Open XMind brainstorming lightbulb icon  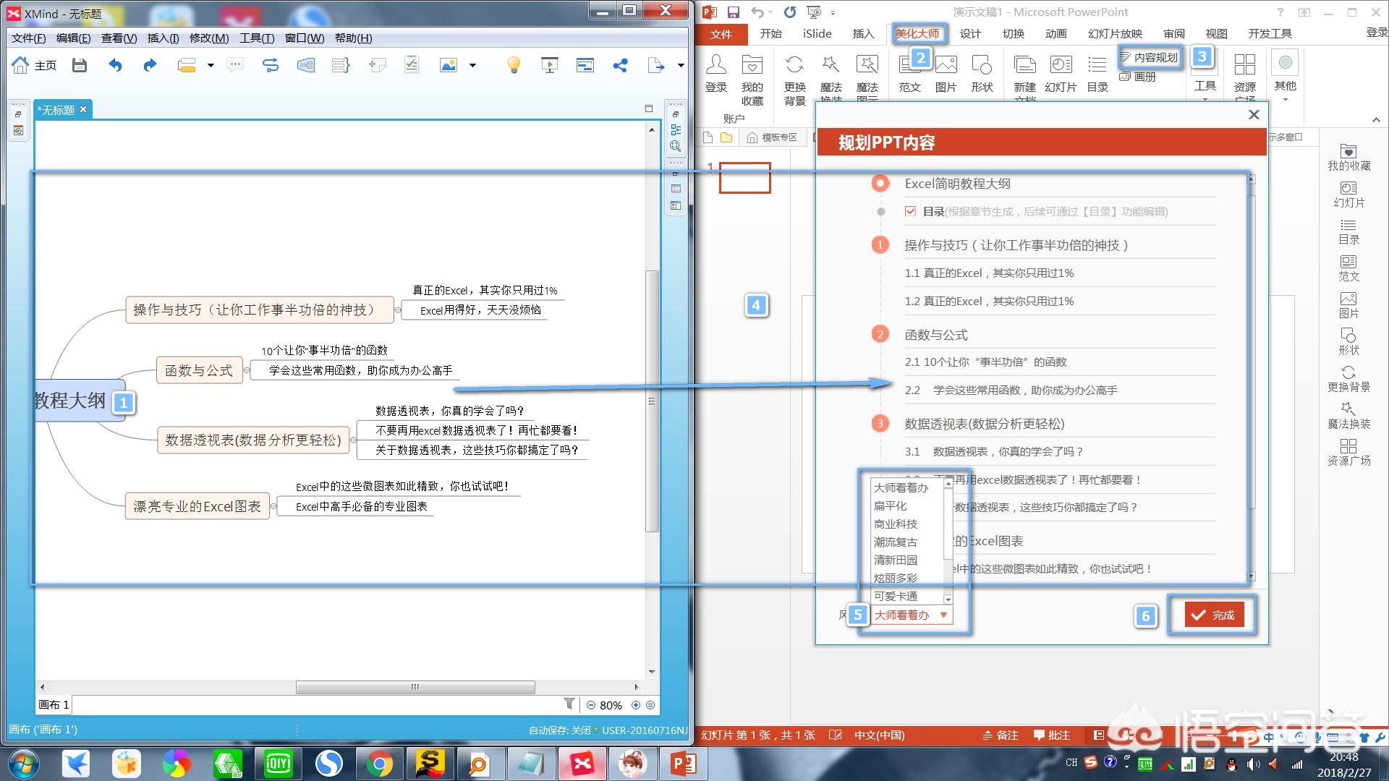tap(514, 66)
